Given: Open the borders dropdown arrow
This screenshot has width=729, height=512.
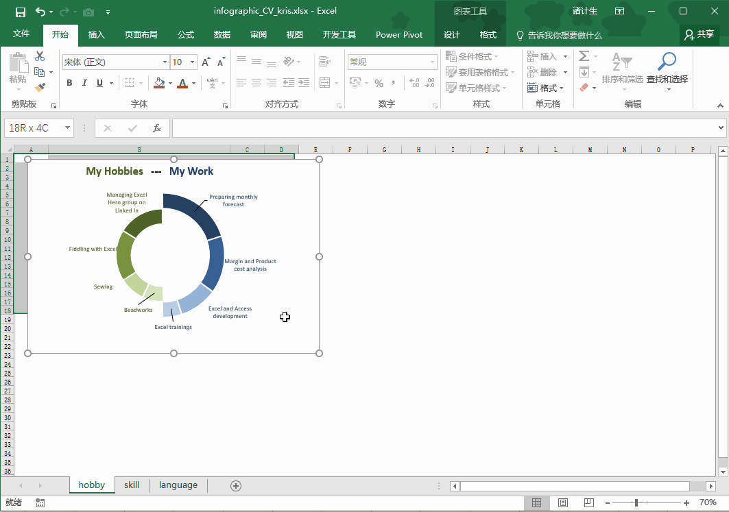Looking at the screenshot, I should (141, 83).
